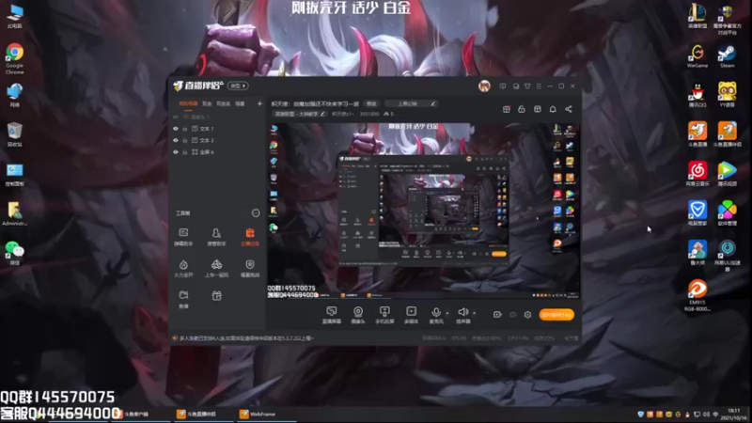The height and width of the screenshot is (423, 752).
Task: Add the 手机投屏 phone casting source
Action: (384, 315)
